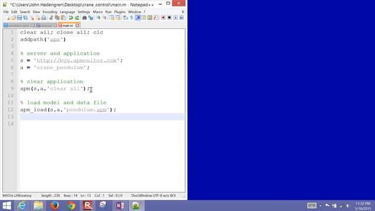Click 'length : 236' in the status bar
Screen dimensions: 375x211
click(51, 195)
